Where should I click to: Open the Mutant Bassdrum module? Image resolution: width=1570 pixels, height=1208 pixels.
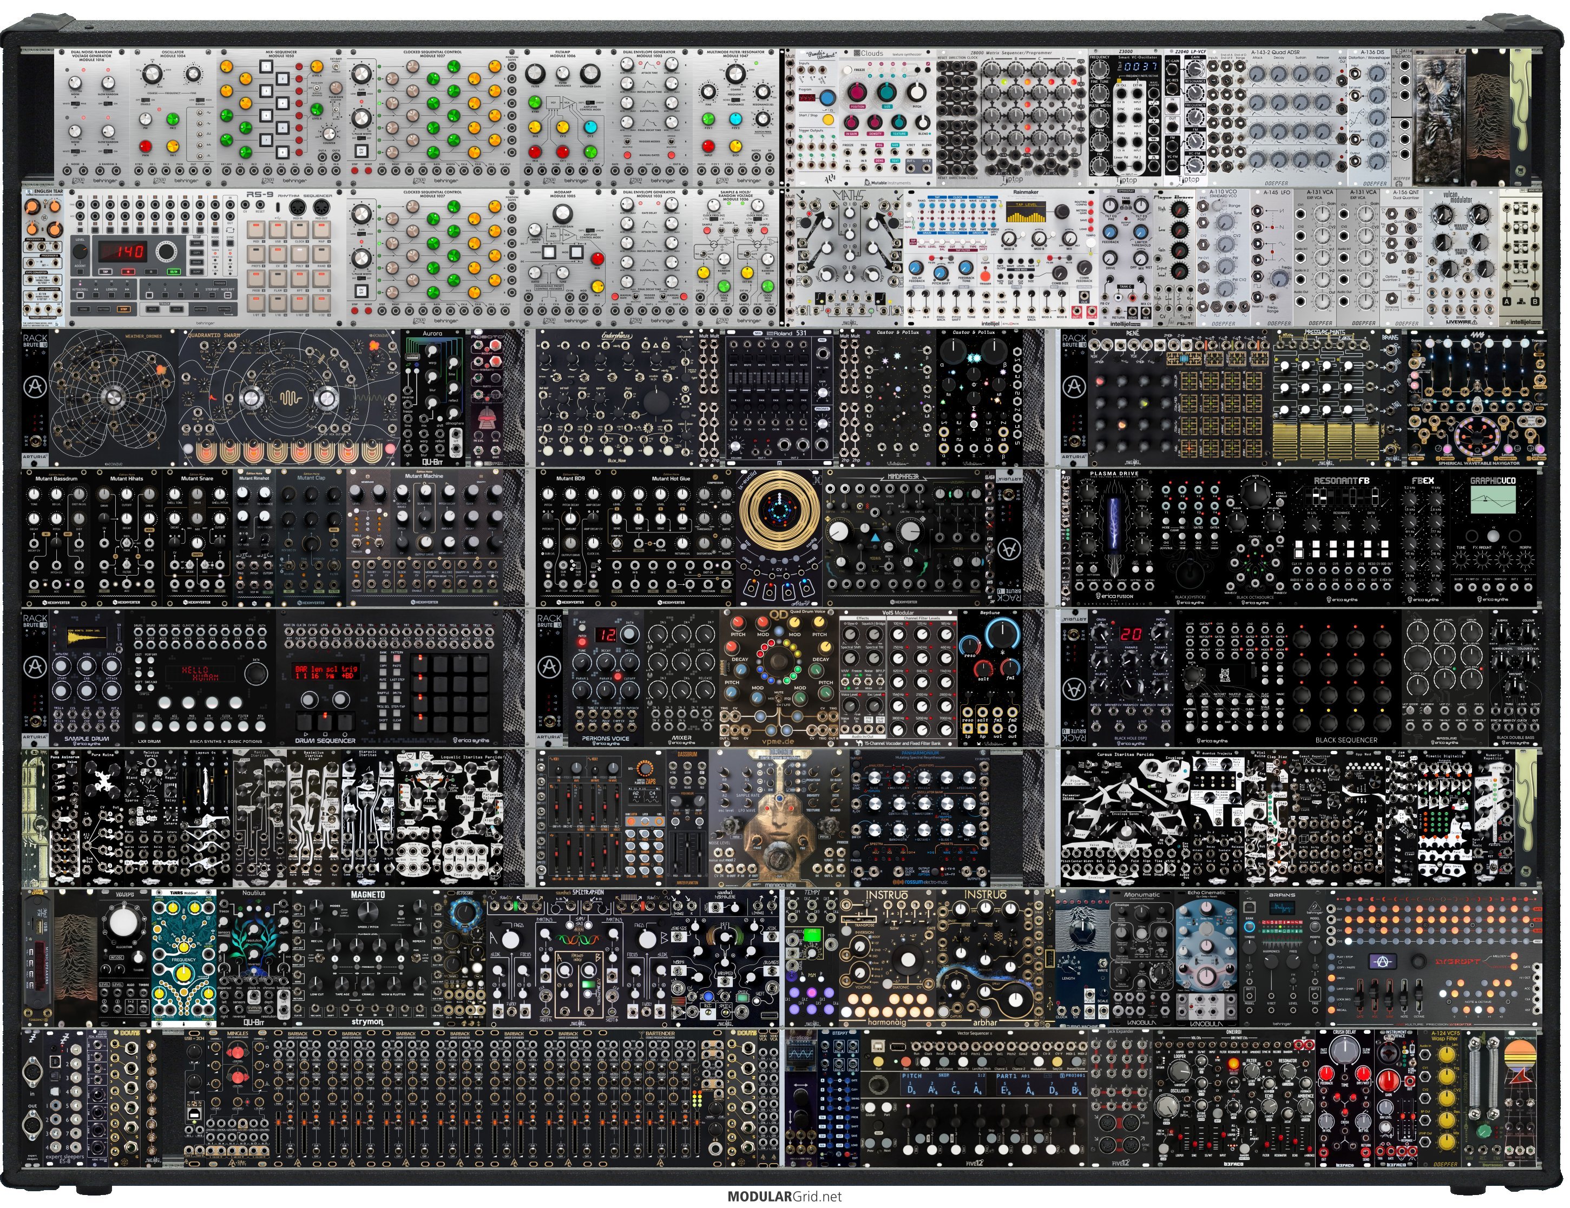pyautogui.click(x=57, y=538)
